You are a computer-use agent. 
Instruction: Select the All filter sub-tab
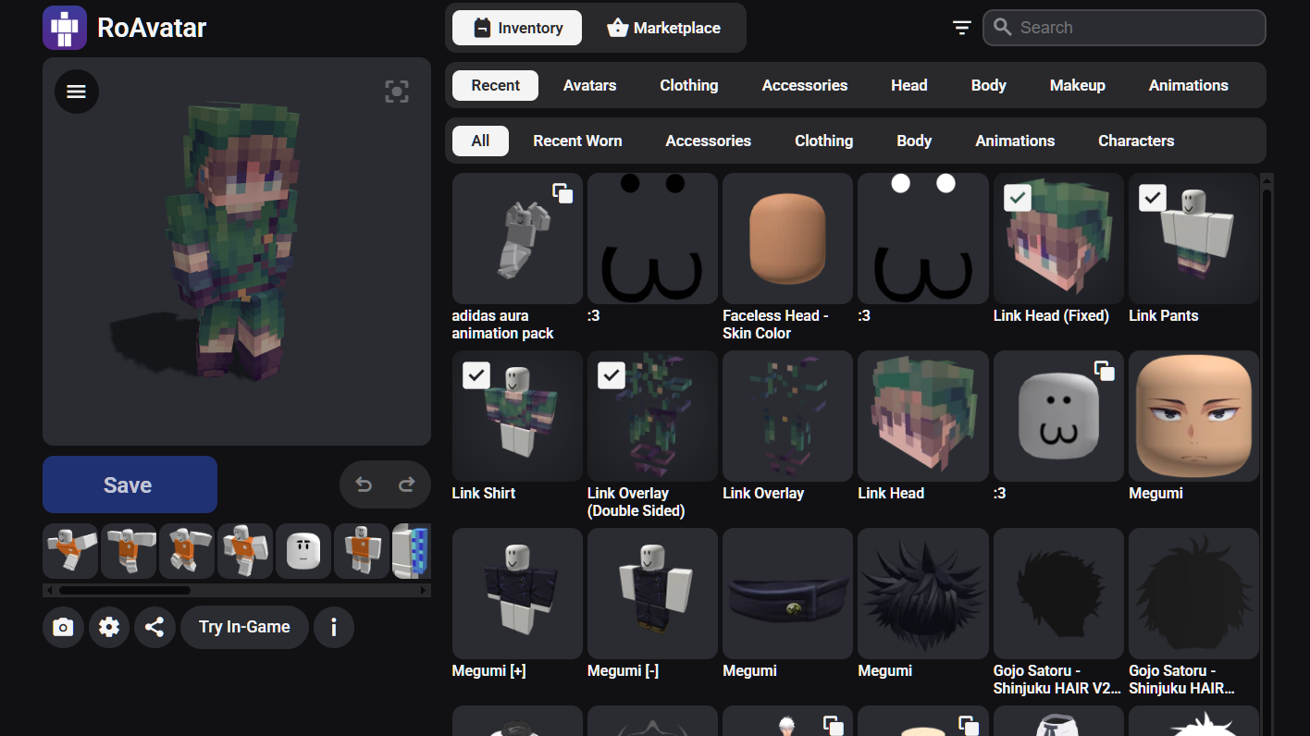point(480,141)
